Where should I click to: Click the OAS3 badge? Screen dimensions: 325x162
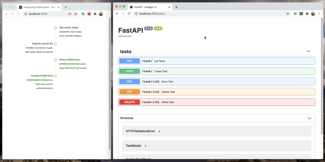point(158,28)
